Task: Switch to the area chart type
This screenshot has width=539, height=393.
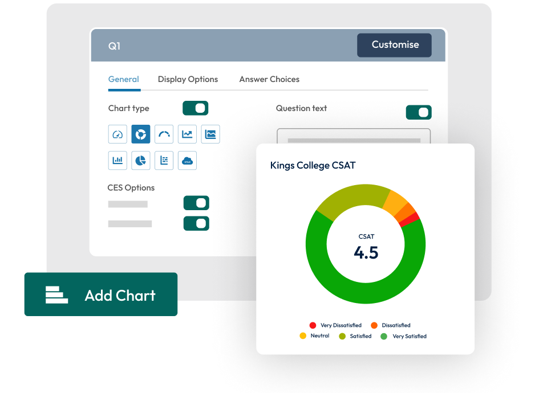Action: point(210,134)
